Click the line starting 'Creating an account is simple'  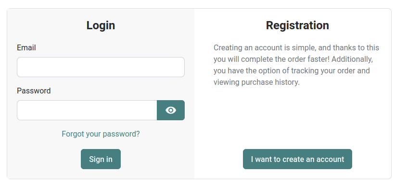tap(296, 47)
